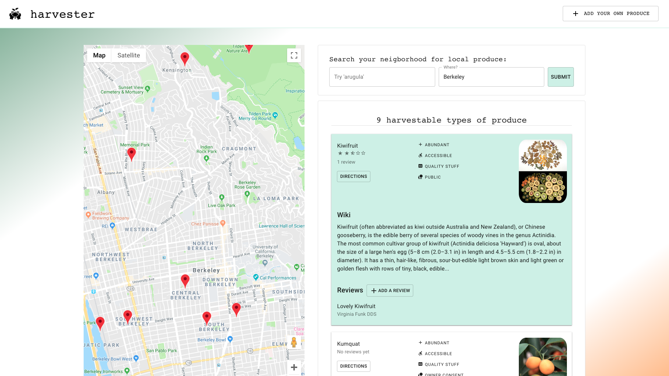Click the Accessible wheelchair icon on Kiwifruit
This screenshot has height=376, width=669.
pyautogui.click(x=420, y=155)
